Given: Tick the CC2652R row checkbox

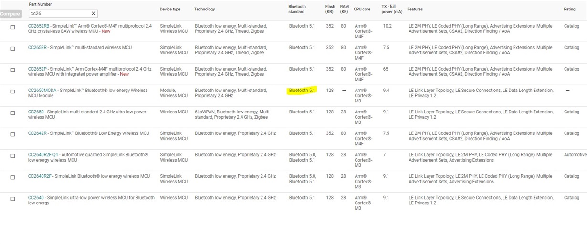Looking at the screenshot, I should tap(13, 49).
